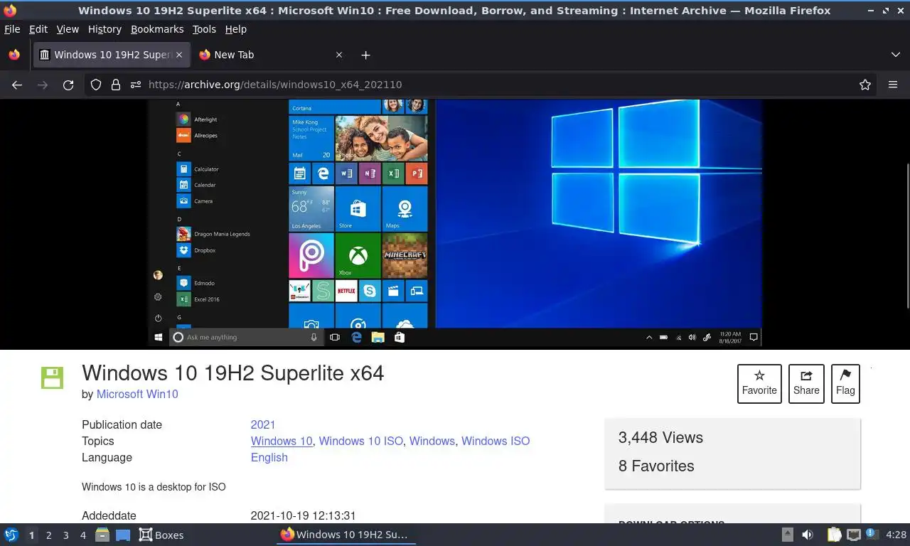Screen dimensions: 910x546
Task: Click the Windows 10 desktop preview image
Action: click(455, 223)
